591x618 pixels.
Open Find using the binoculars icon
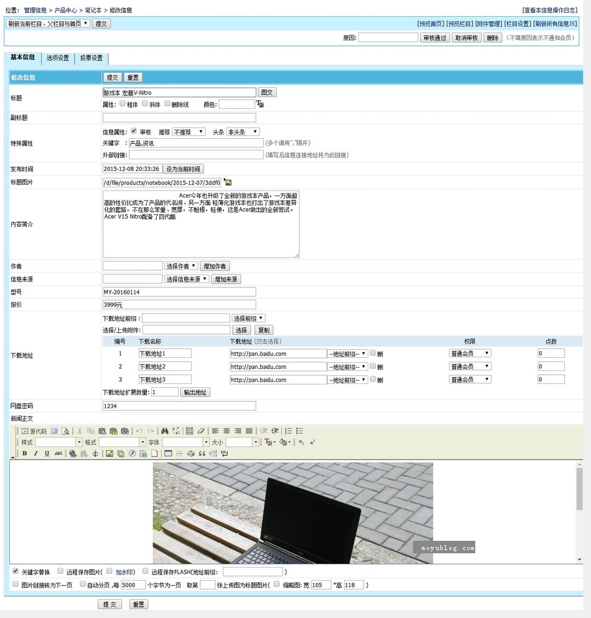(x=165, y=431)
